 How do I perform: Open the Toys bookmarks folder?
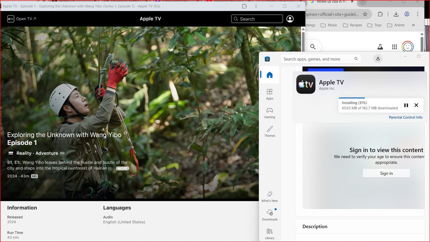tap(374, 25)
